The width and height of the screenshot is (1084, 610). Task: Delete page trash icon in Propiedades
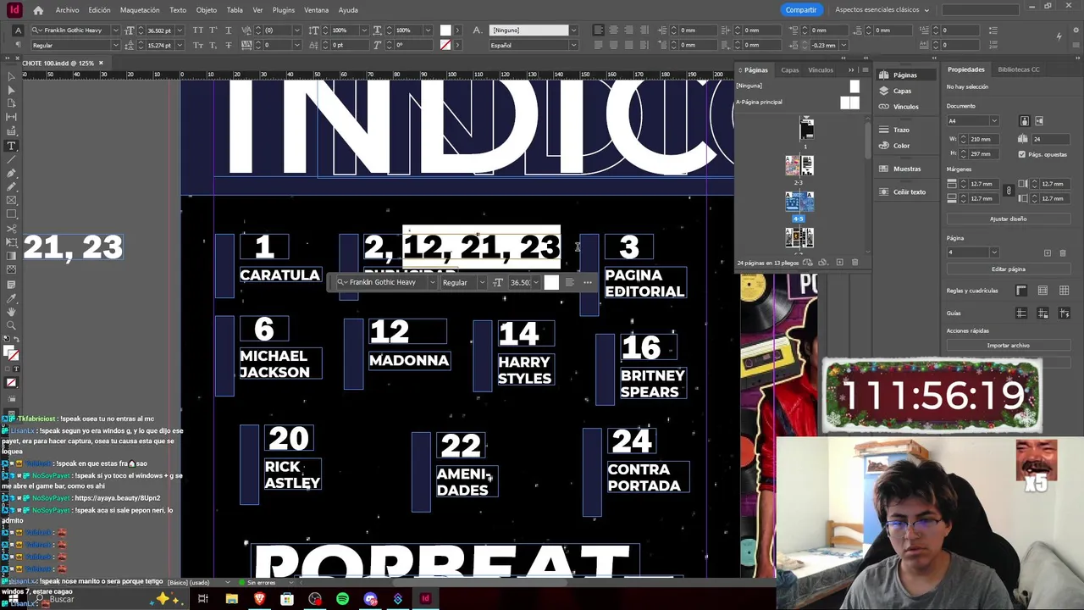[1063, 252]
